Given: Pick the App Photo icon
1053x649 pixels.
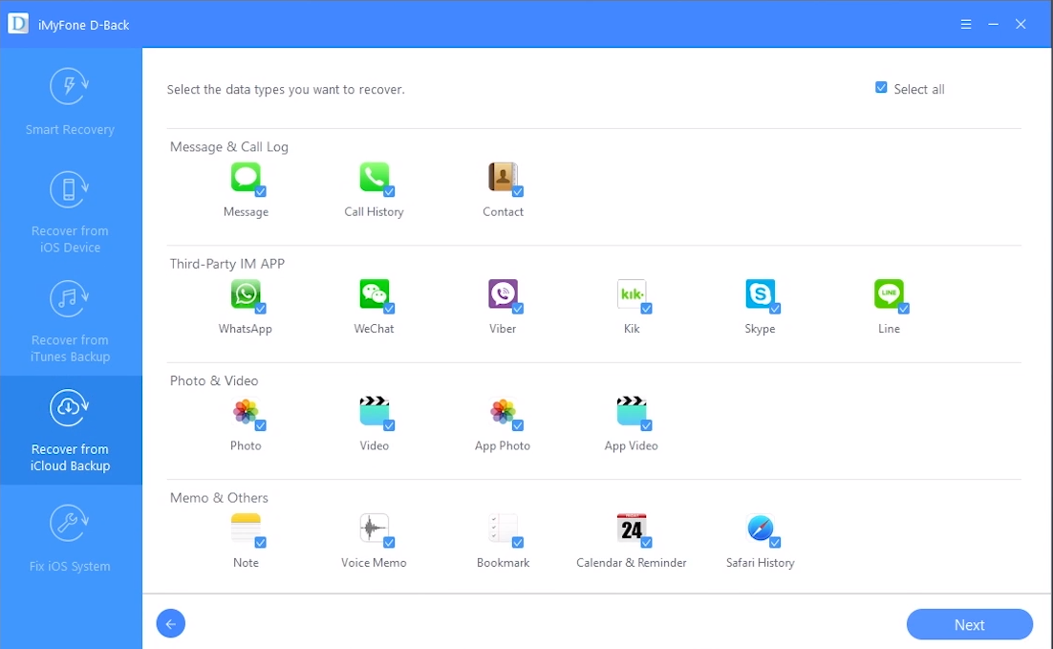Looking at the screenshot, I should click(503, 411).
